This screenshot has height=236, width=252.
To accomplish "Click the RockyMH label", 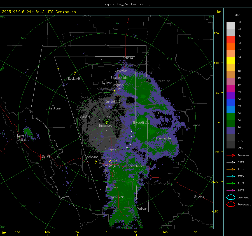I will pyautogui.click(x=74, y=79).
